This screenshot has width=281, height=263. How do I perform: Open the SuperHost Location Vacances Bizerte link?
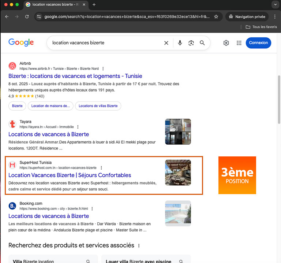click(x=70, y=175)
